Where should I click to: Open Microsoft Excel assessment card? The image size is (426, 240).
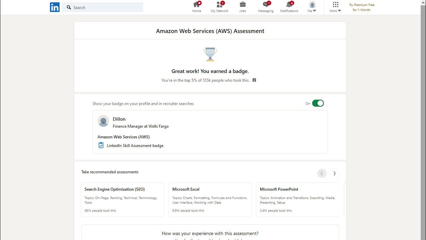point(210,199)
